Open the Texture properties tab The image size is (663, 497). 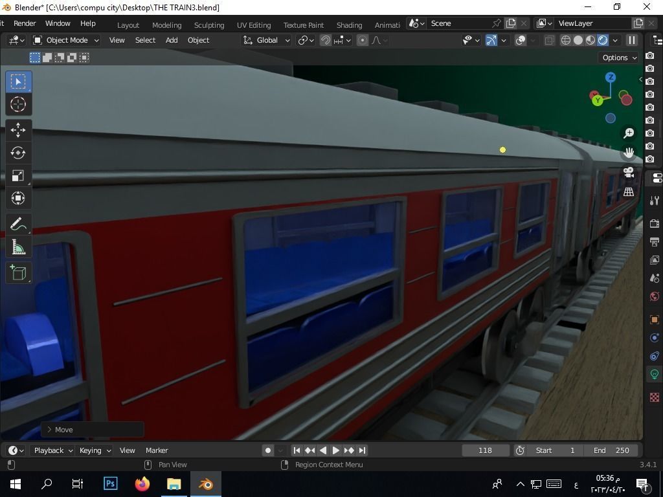(x=655, y=397)
